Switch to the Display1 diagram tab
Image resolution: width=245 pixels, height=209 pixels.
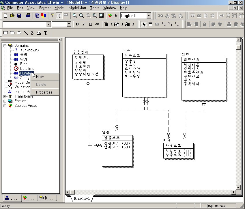click(x=82, y=199)
